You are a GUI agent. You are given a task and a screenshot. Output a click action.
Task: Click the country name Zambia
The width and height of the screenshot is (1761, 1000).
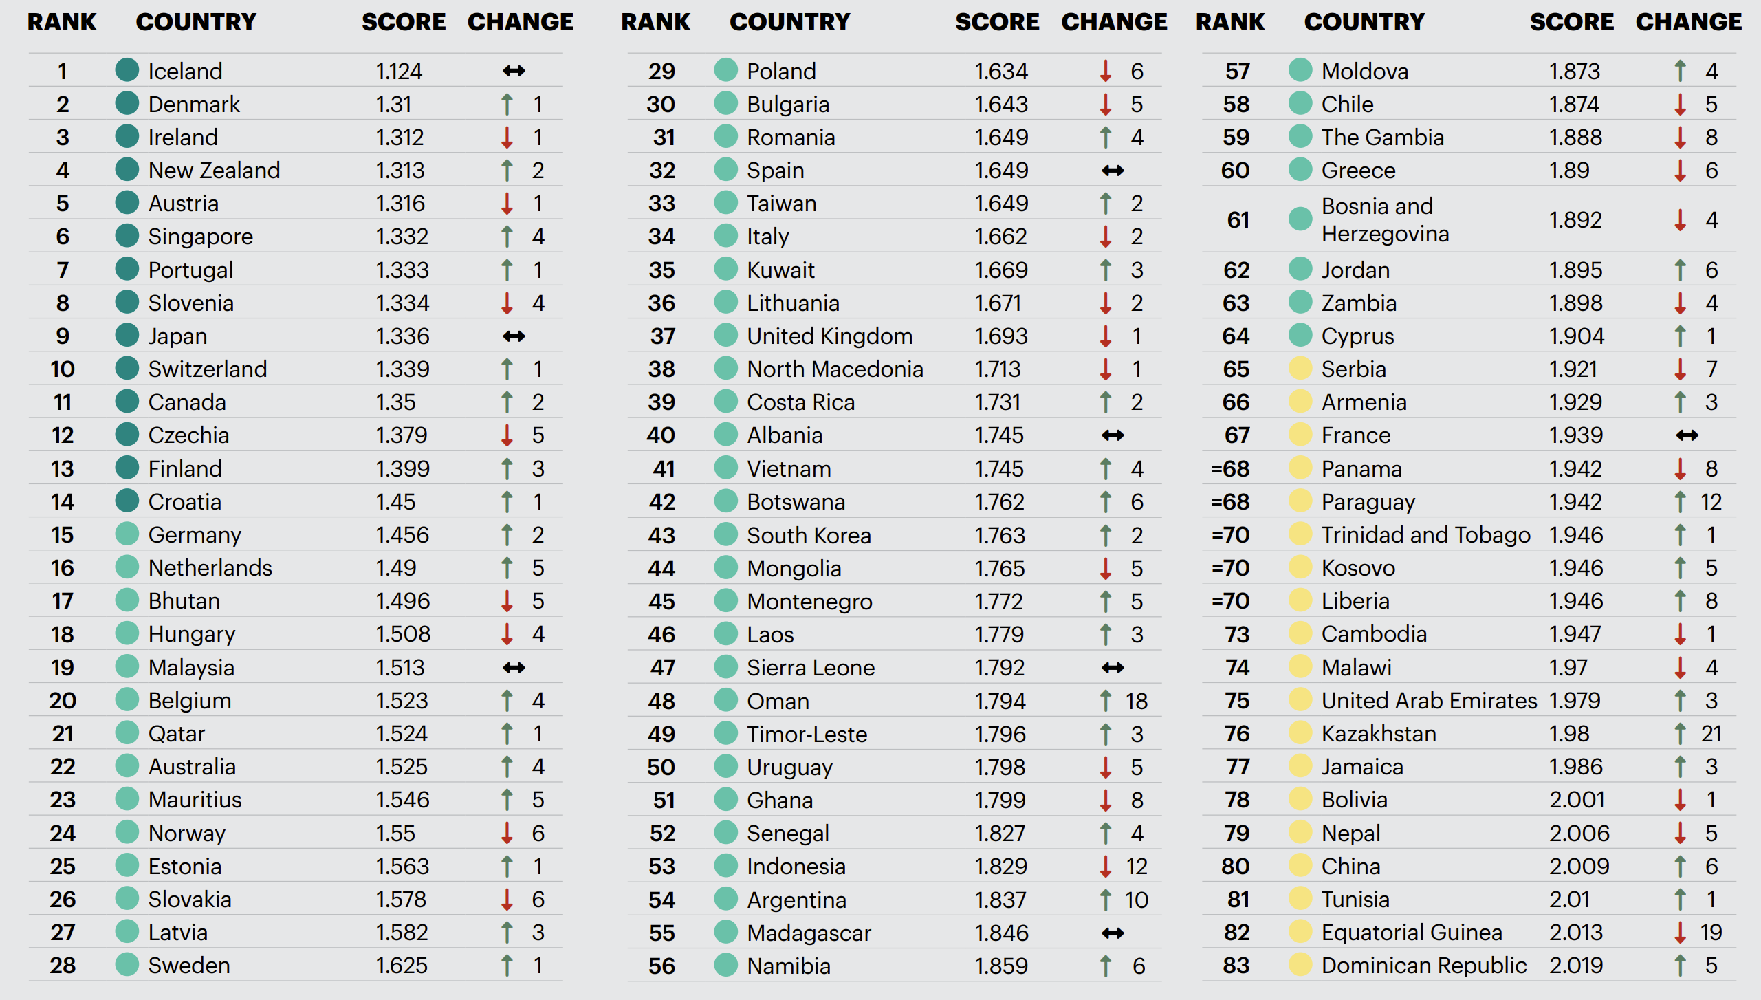tap(1359, 303)
